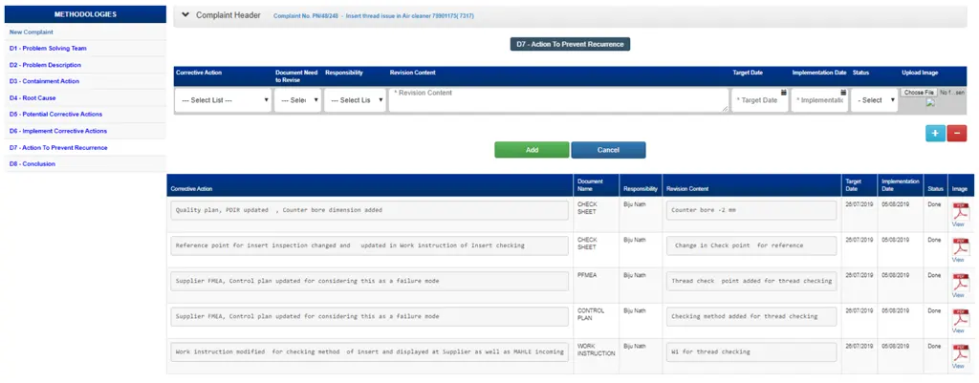Click into the Revision Content text field

point(558,99)
